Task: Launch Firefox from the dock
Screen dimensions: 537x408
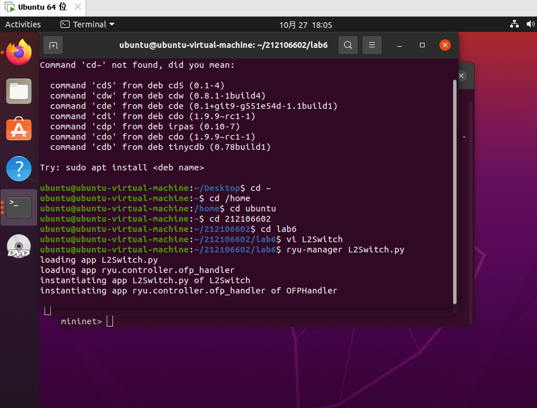Action: [x=19, y=52]
